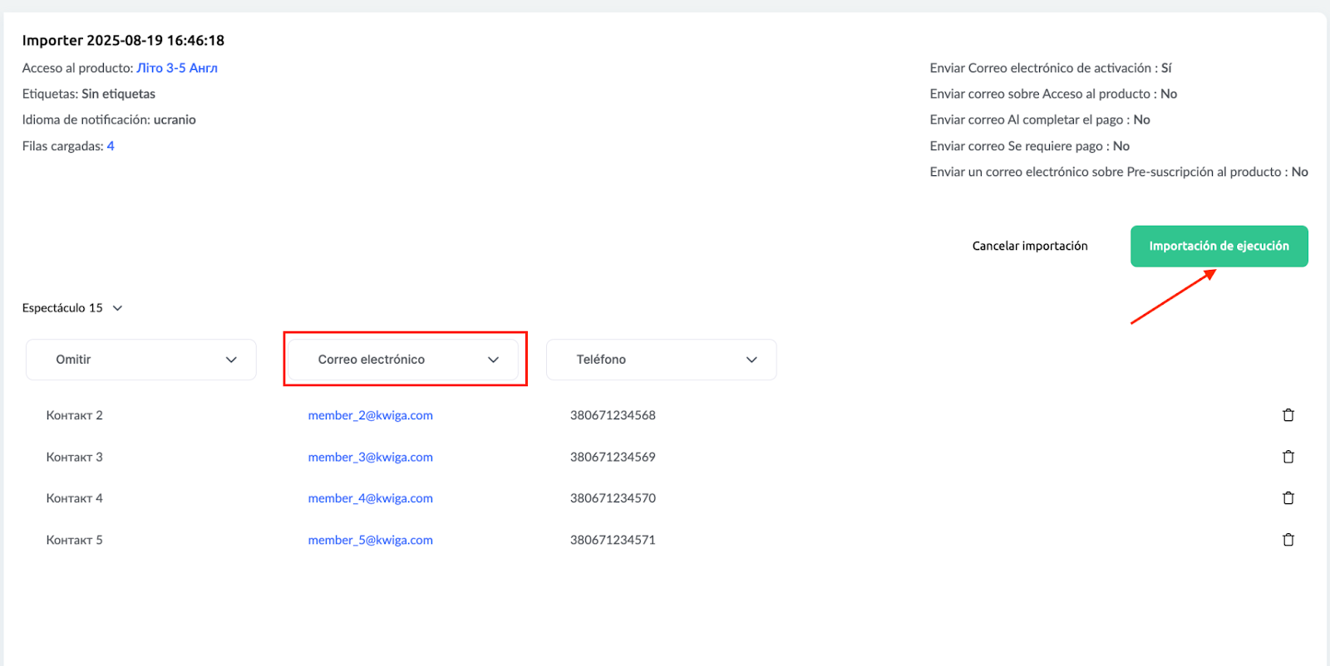The width and height of the screenshot is (1330, 666).
Task: Open the Teléfono column dropdown
Action: pyautogui.click(x=661, y=360)
